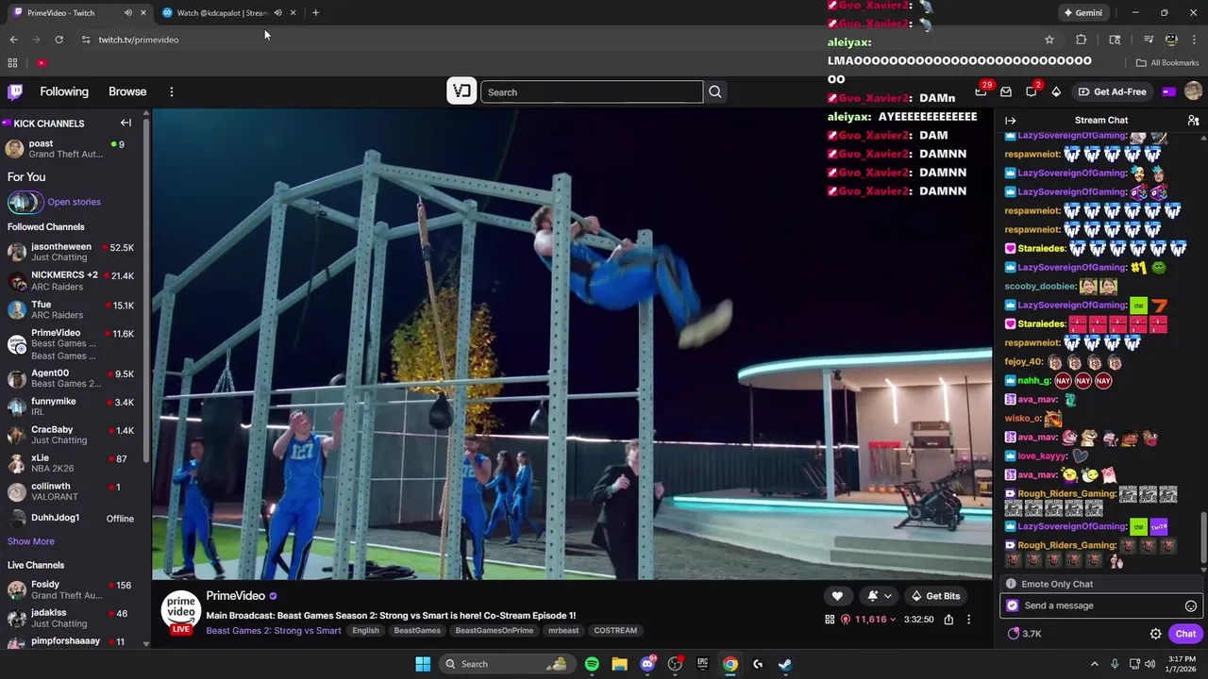Show hidden system tray icons chevron
Image resolution: width=1208 pixels, height=679 pixels.
click(x=1095, y=664)
